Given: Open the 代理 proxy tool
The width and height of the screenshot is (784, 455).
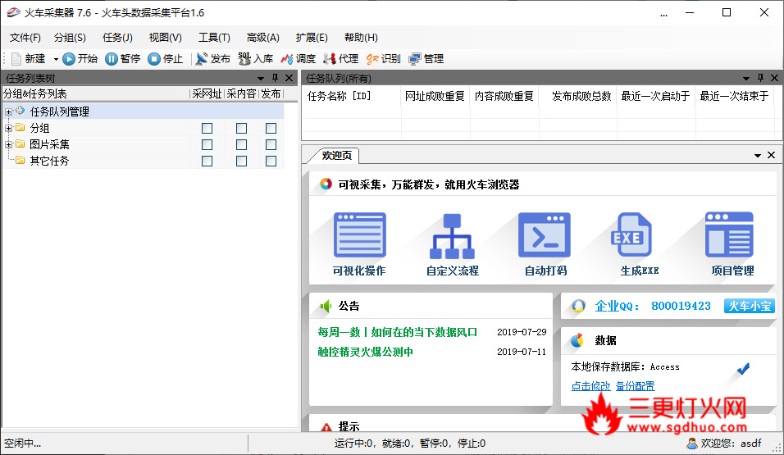Looking at the screenshot, I should coord(341,59).
